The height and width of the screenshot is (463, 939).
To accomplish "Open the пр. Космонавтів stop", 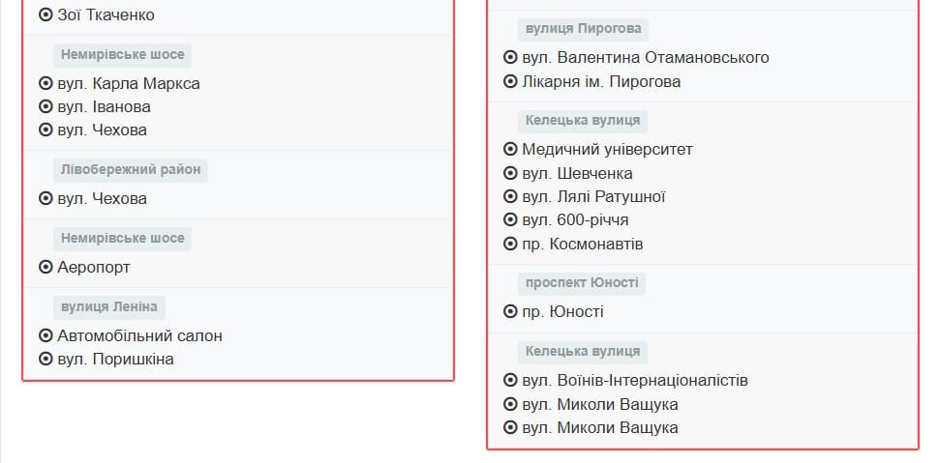I will coord(582,244).
